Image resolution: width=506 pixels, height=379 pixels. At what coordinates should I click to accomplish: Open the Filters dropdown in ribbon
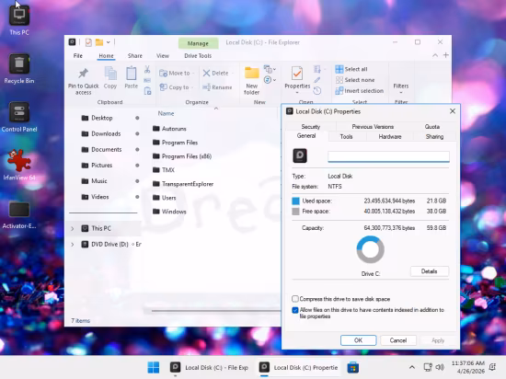point(401,87)
